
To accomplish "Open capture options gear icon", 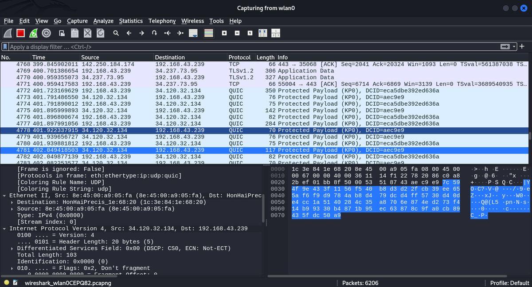I will [x=46, y=33].
